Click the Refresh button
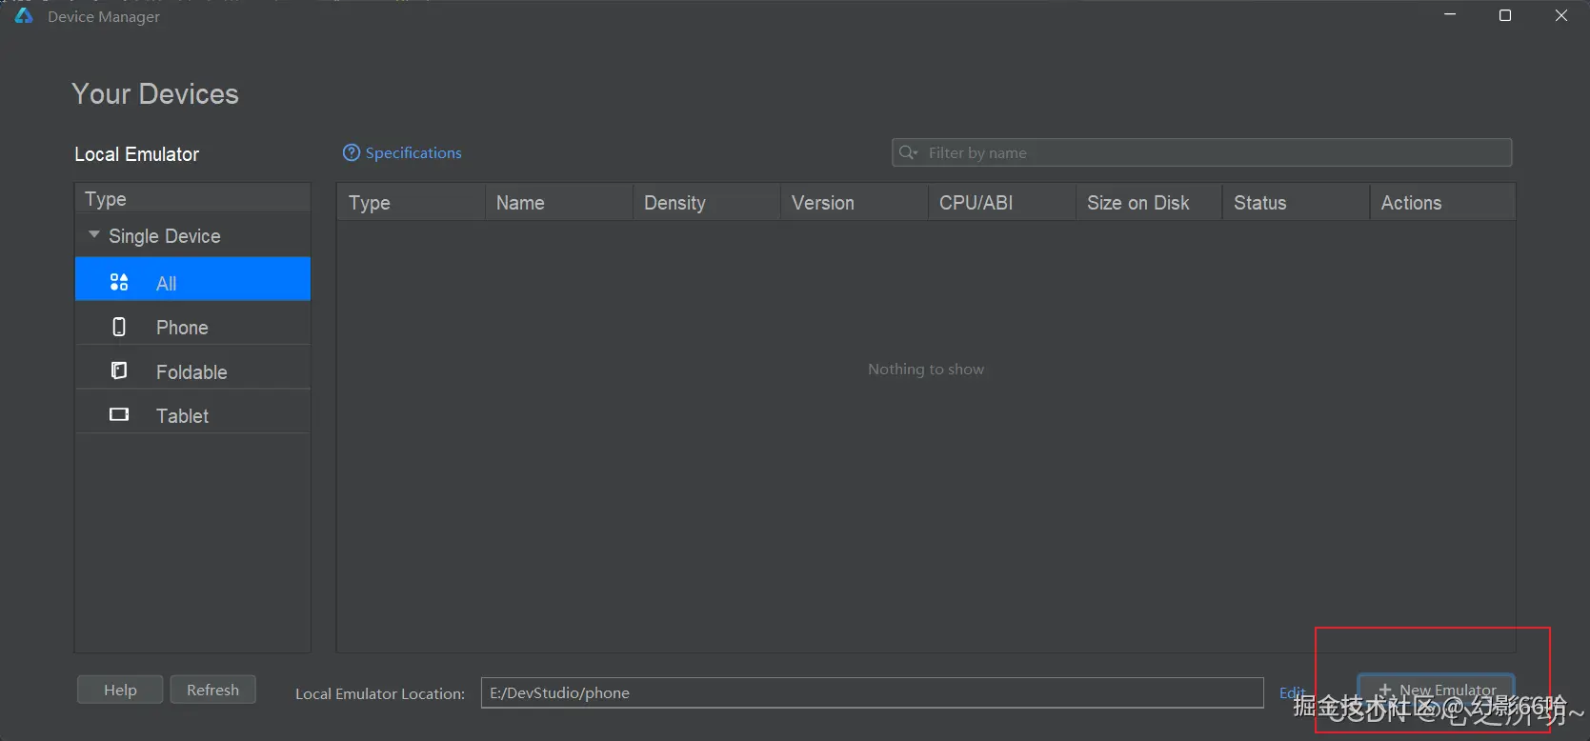Image resolution: width=1590 pixels, height=741 pixels. pos(213,690)
